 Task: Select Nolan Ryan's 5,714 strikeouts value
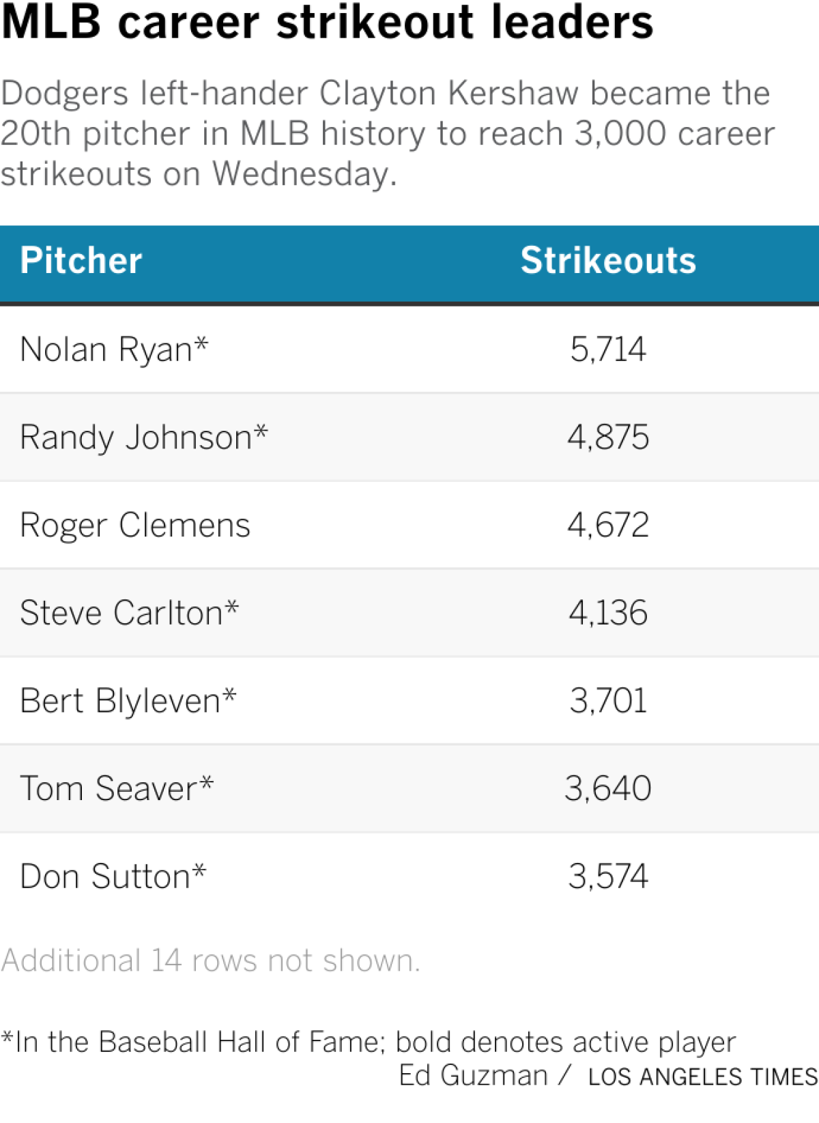(x=608, y=350)
